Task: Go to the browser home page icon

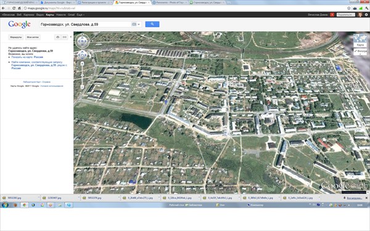Action: (x=19, y=8)
